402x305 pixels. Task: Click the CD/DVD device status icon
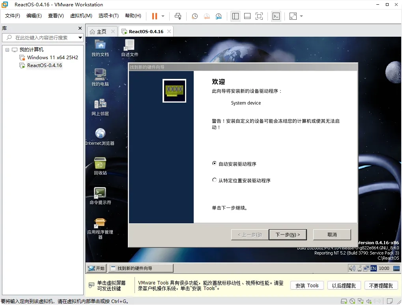click(353, 301)
